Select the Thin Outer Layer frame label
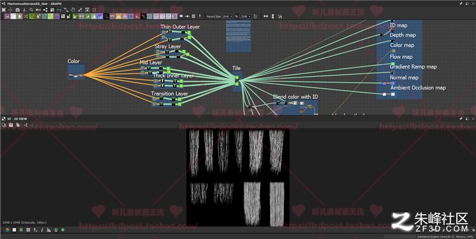Screen dimensions: 476x239 tap(180, 27)
